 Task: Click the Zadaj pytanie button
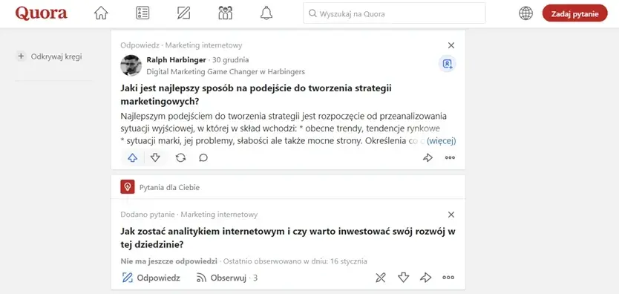(x=574, y=13)
